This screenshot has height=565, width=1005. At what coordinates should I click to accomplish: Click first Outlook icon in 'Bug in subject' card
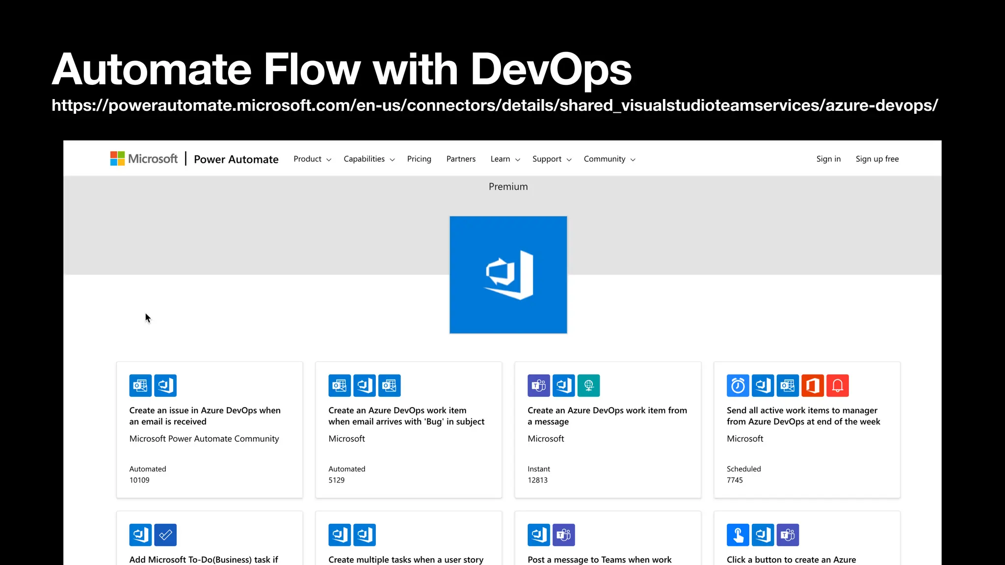(340, 385)
